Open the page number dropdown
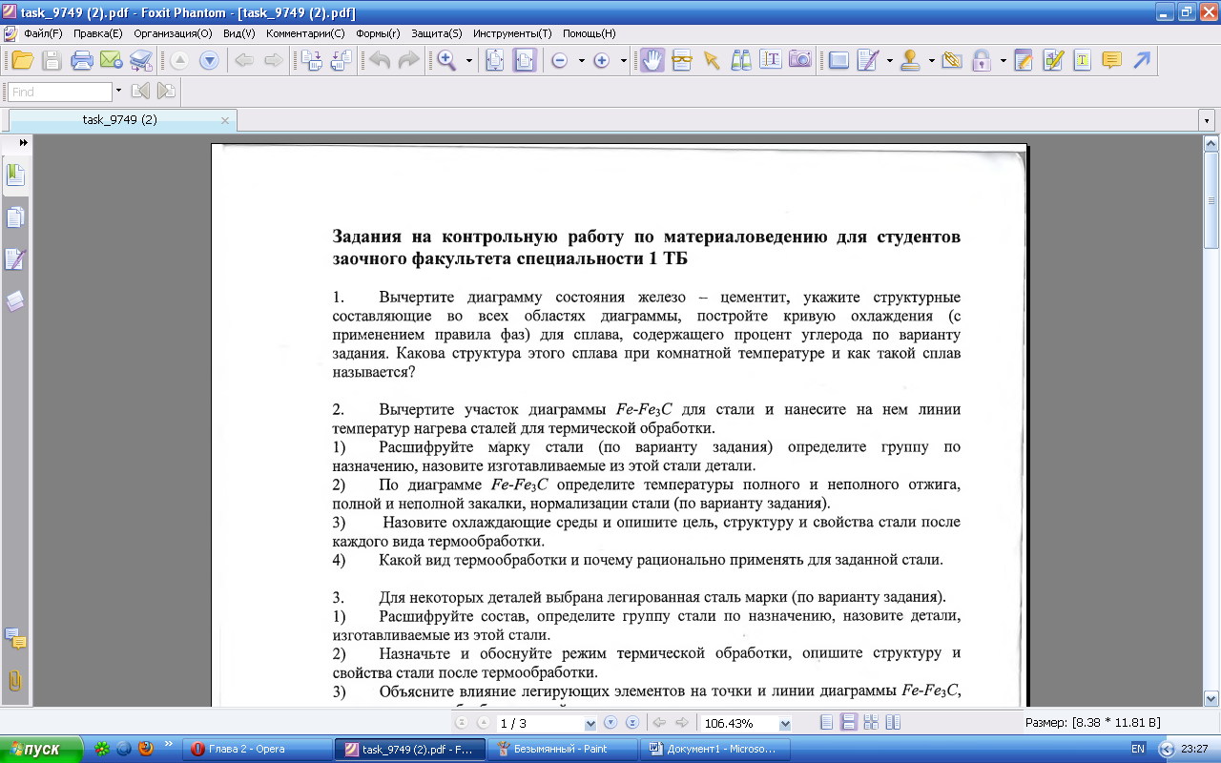1221x763 pixels. [x=589, y=724]
